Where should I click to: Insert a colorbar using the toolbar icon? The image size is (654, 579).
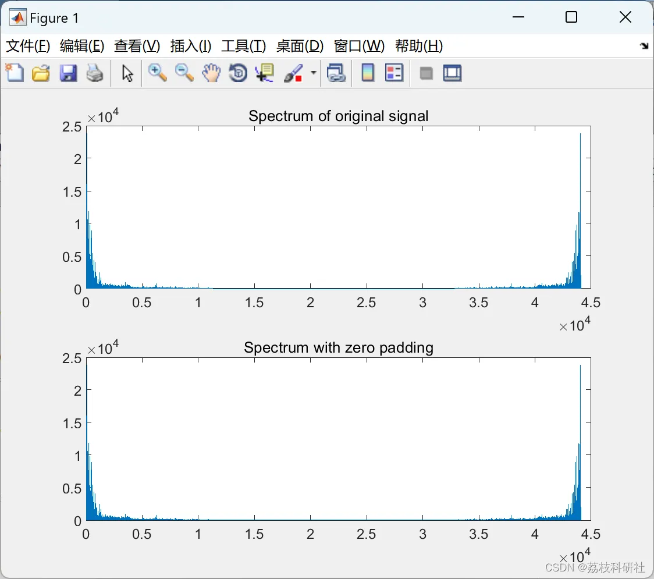368,73
